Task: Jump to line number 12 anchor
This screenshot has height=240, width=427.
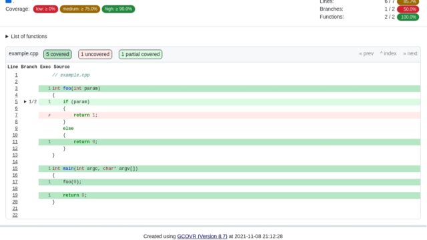Action: click(x=15, y=148)
